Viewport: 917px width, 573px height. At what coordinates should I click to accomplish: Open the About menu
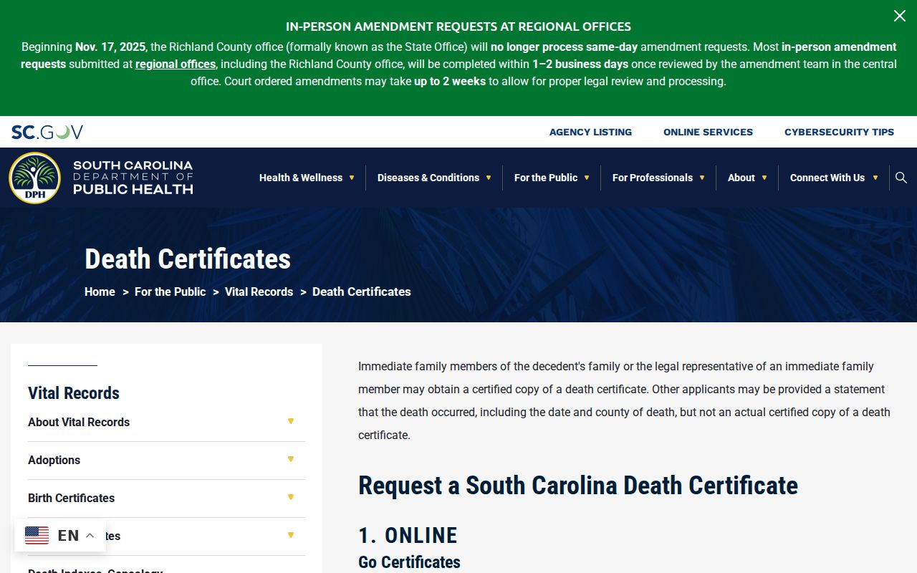[747, 178]
